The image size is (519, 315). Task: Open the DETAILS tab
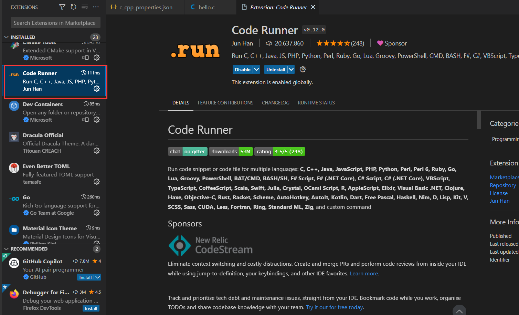pyautogui.click(x=181, y=103)
